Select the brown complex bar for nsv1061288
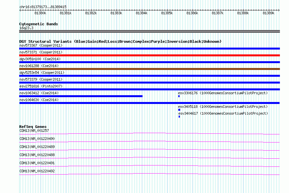The image size is (289, 193). pos(149,69)
